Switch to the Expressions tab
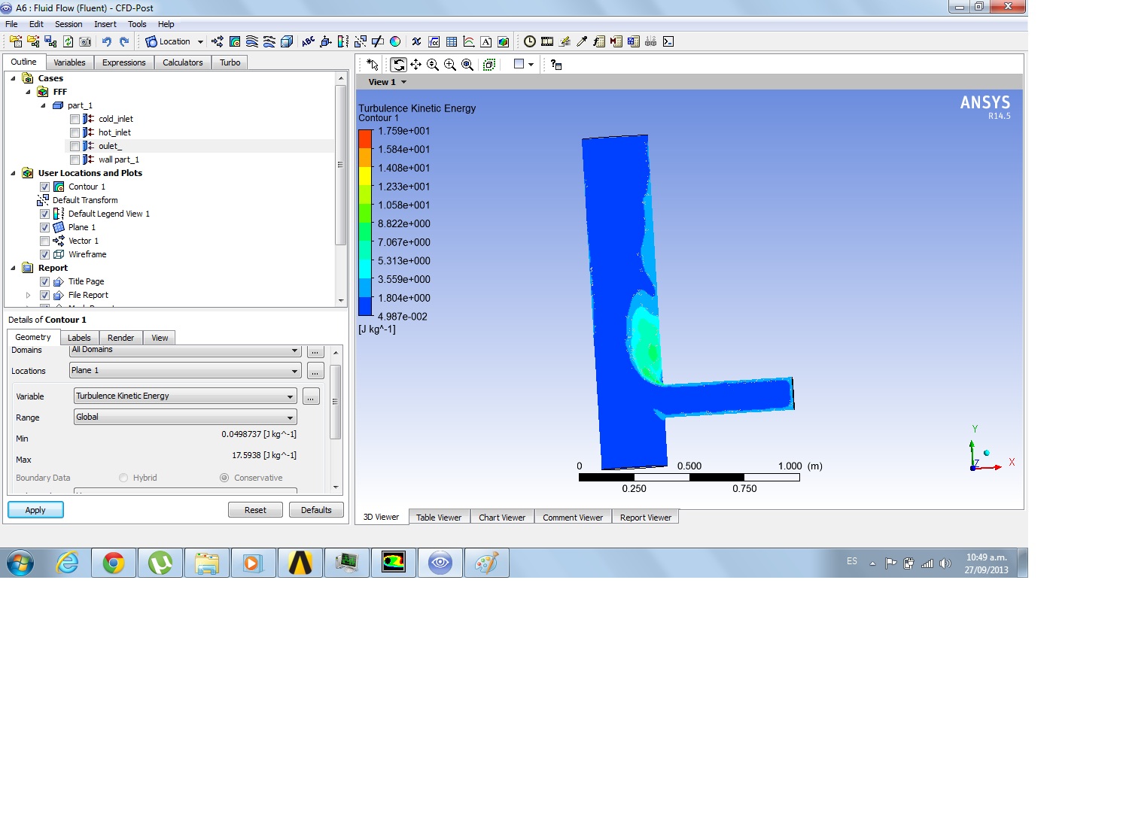 tap(124, 62)
